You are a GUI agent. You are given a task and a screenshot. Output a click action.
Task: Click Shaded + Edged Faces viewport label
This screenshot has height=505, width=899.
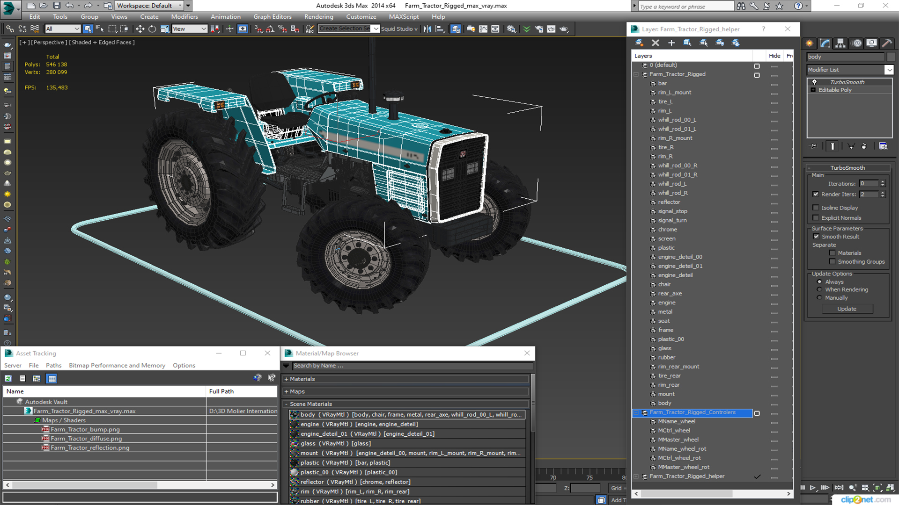[102, 42]
